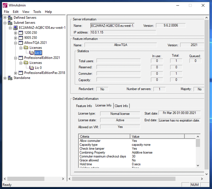Select Lic 0 under ProfessionalEdition 2021
Image resolution: width=212 pixels, height=189 pixels.
click(x=38, y=68)
